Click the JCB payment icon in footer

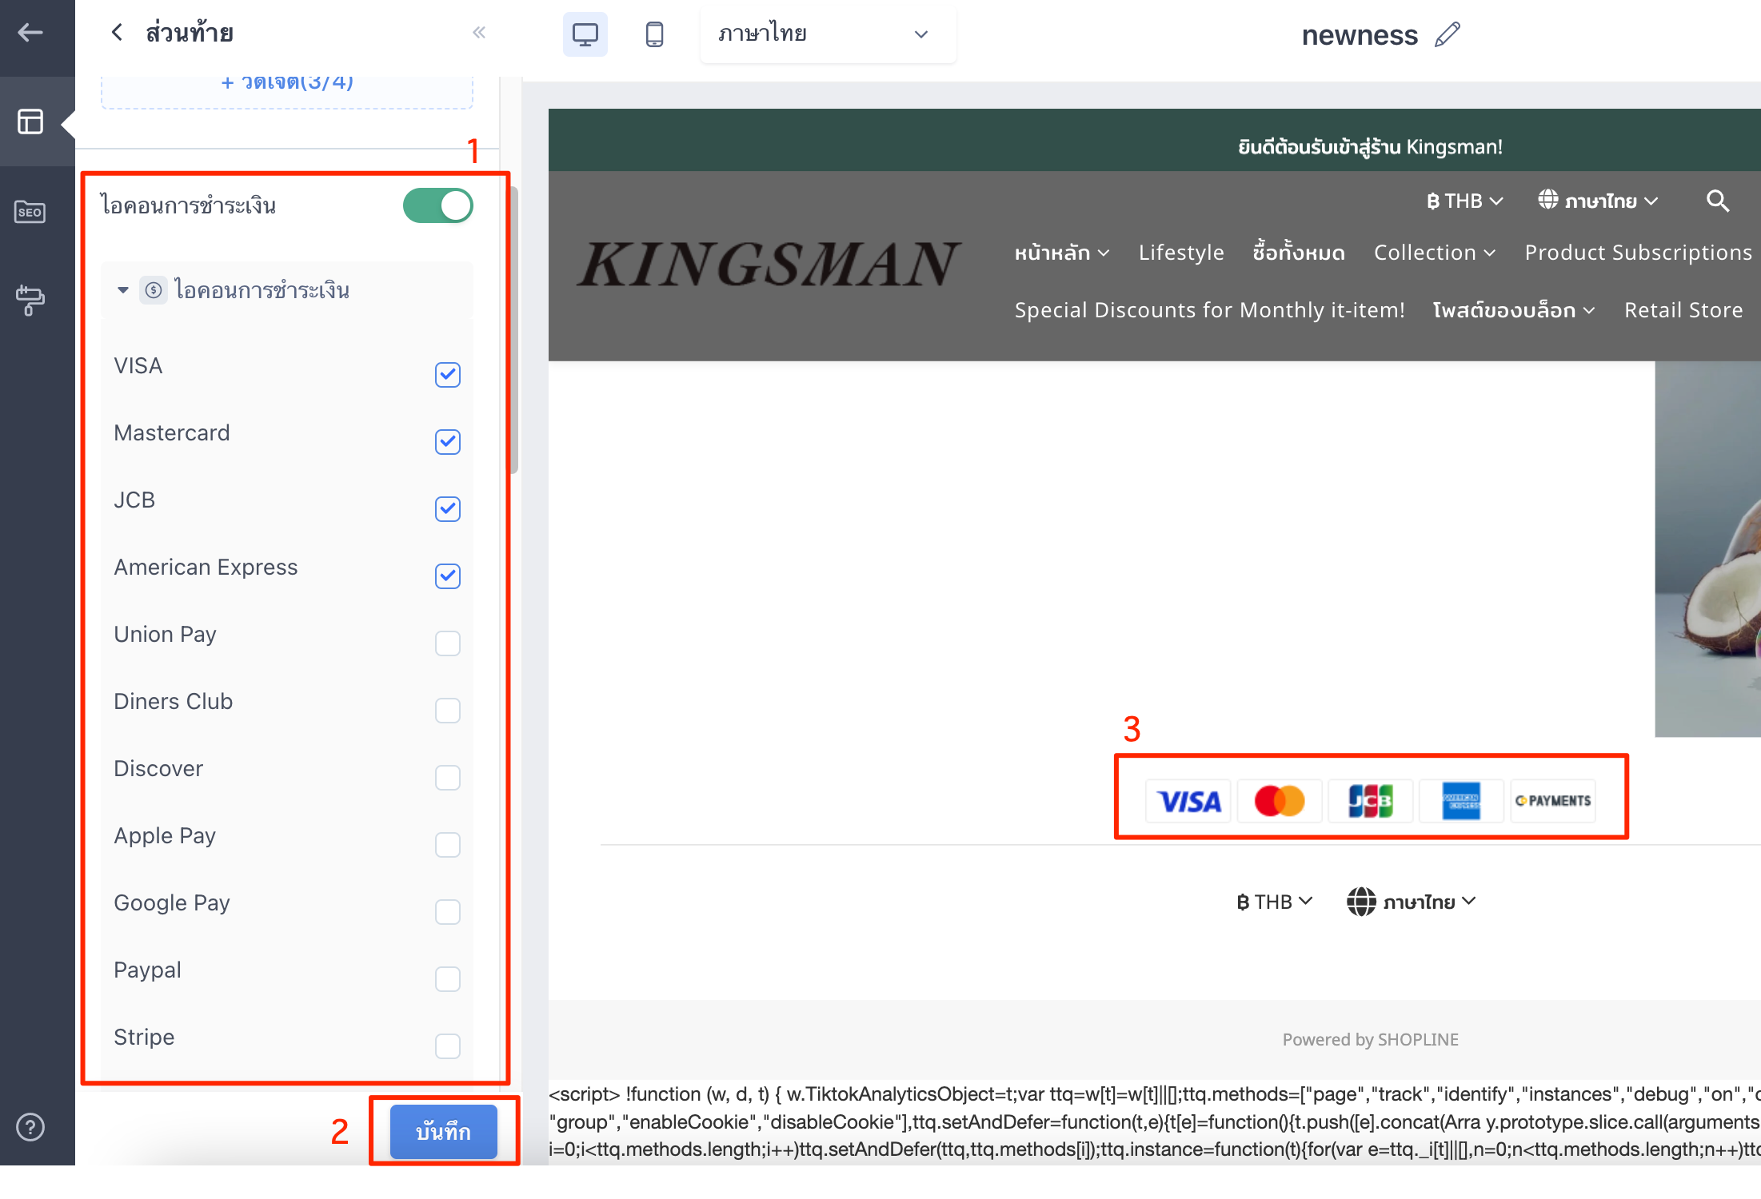tap(1371, 800)
